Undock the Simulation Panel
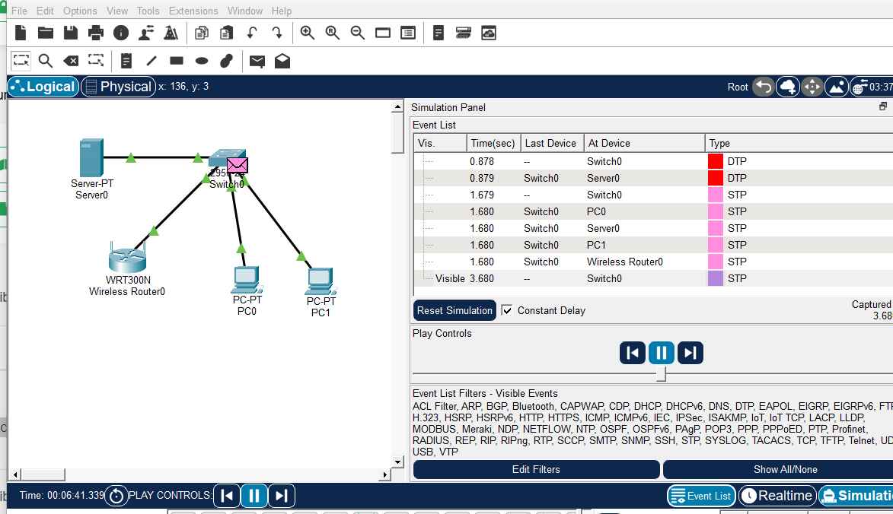The image size is (893, 514). (883, 106)
